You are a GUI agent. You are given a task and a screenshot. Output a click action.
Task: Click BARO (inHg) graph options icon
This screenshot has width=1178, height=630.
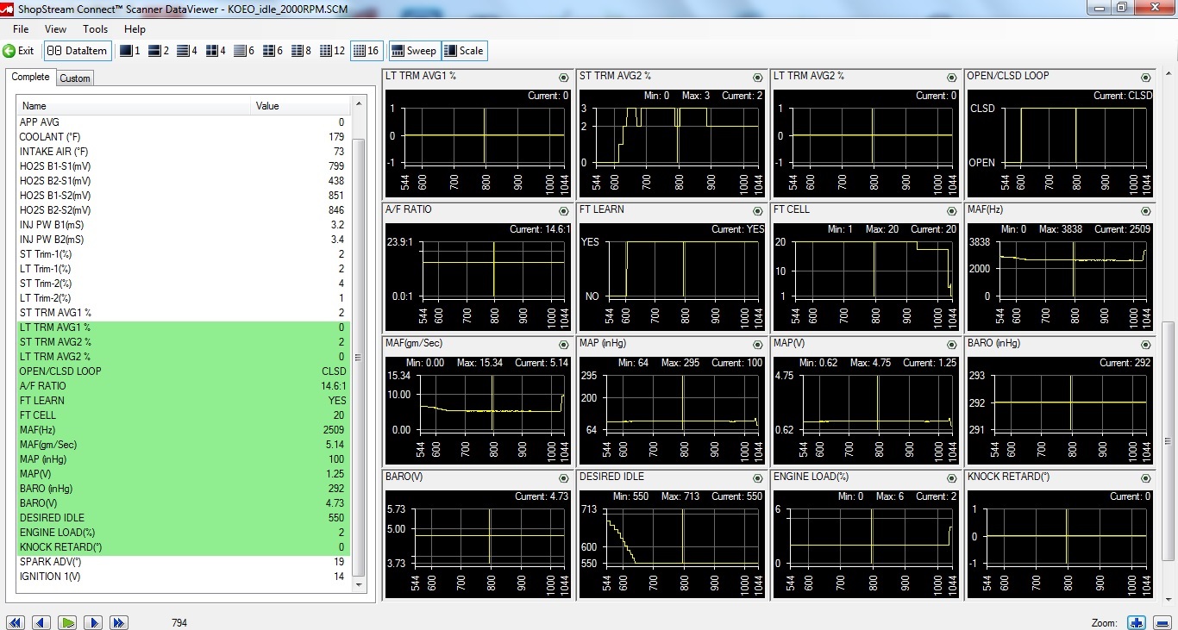(1145, 344)
